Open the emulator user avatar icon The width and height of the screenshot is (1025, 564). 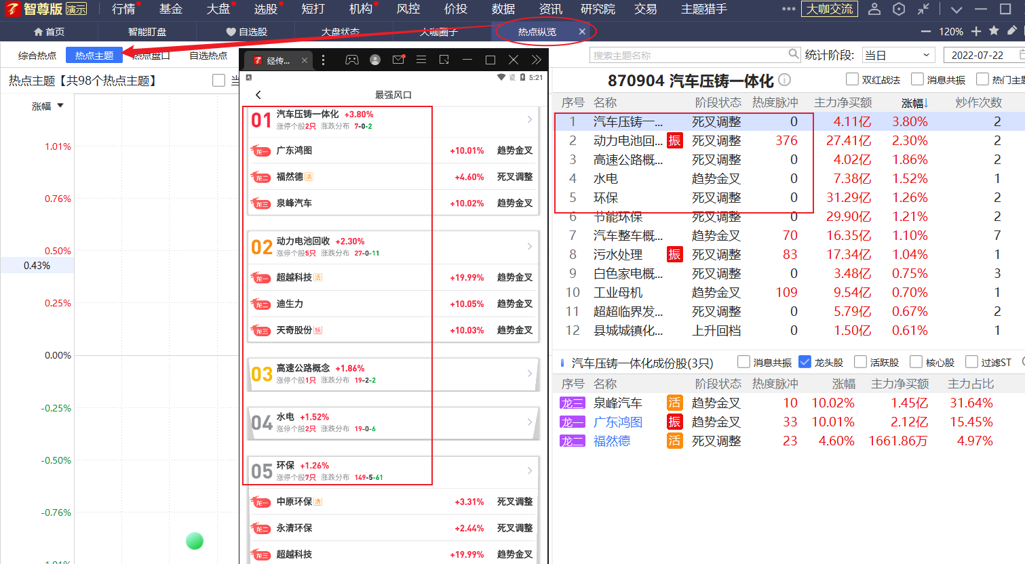point(375,60)
